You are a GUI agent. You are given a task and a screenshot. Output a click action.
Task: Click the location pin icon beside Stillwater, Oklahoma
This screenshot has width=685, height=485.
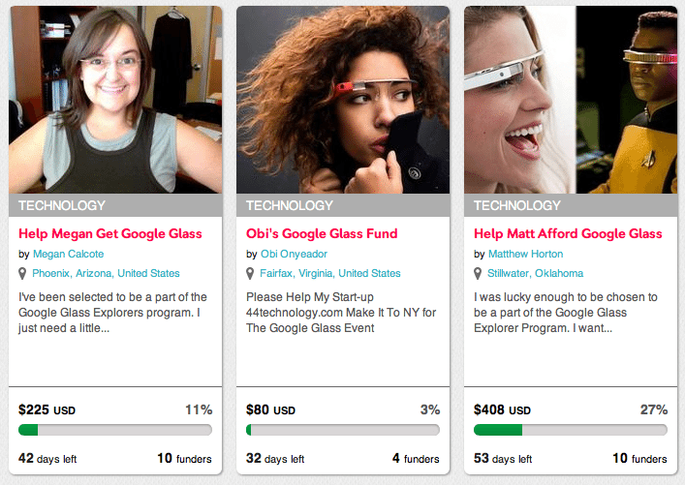click(x=479, y=274)
